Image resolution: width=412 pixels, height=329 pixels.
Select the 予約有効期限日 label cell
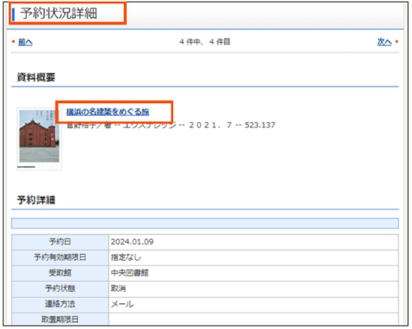pyautogui.click(x=60, y=257)
